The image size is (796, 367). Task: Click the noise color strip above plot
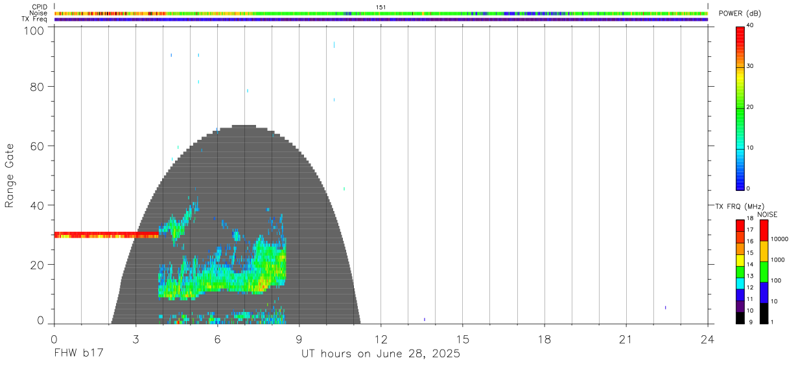point(380,13)
